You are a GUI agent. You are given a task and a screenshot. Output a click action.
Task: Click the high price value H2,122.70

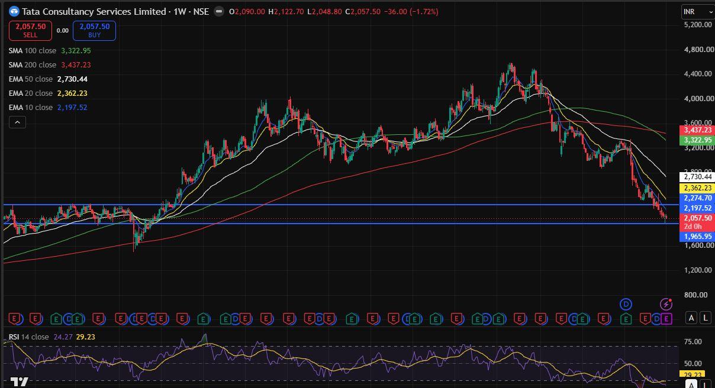point(286,11)
